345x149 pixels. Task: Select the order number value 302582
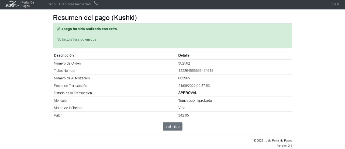(x=184, y=63)
